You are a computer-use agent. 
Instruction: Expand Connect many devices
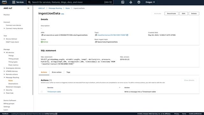pos(4,28)
